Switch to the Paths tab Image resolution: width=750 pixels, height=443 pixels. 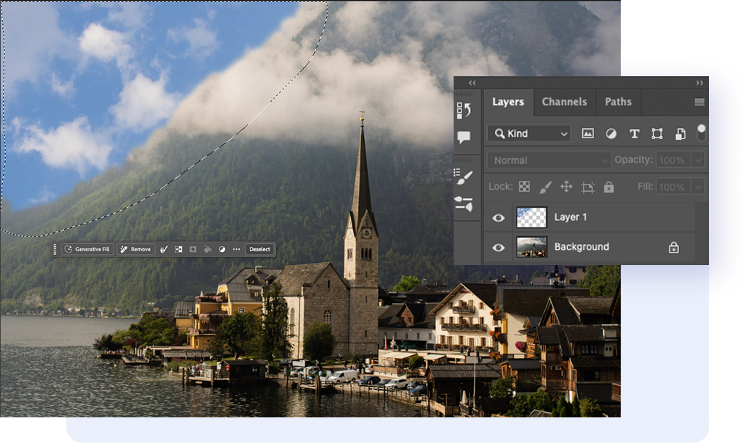(618, 102)
